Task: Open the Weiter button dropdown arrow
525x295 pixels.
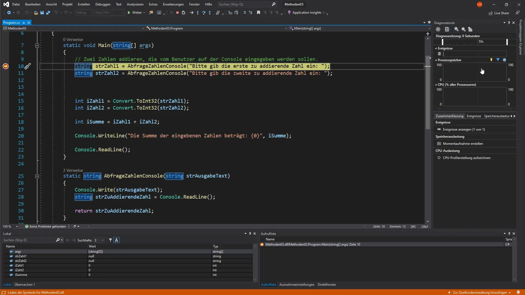Action: pos(144,13)
